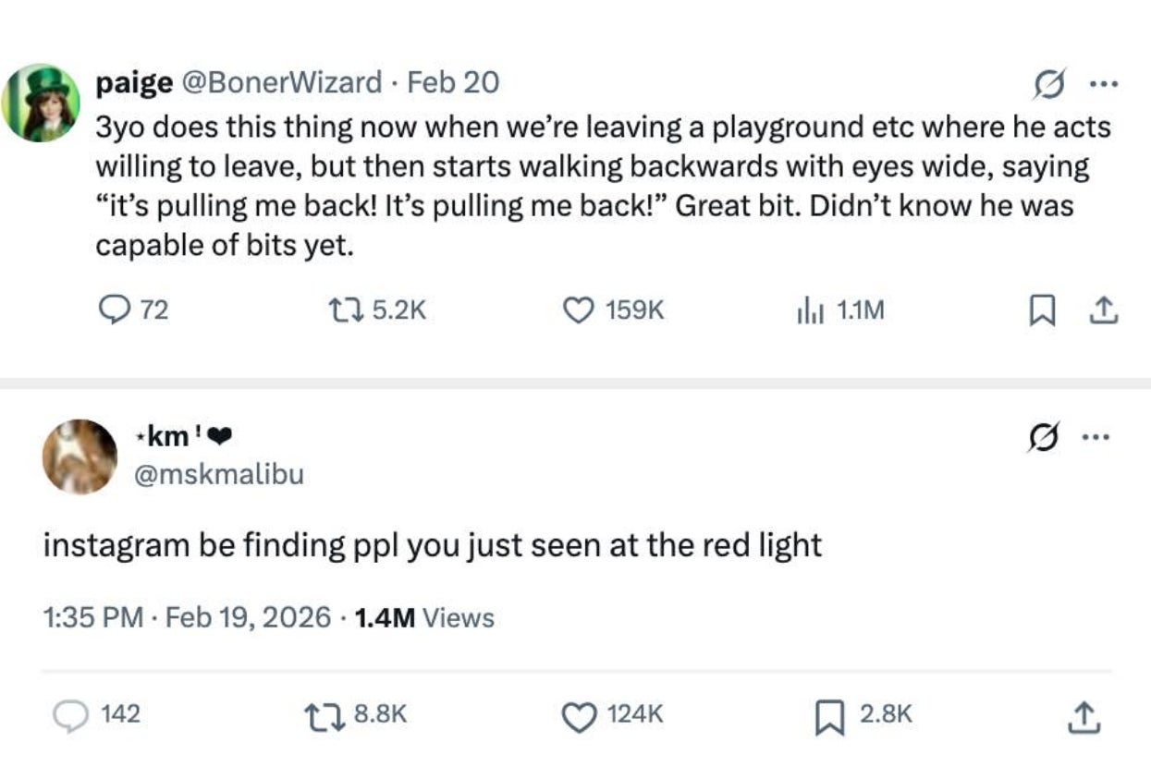Go to @mskmalibu profile handle
This screenshot has width=1151, height=767.
point(219,475)
